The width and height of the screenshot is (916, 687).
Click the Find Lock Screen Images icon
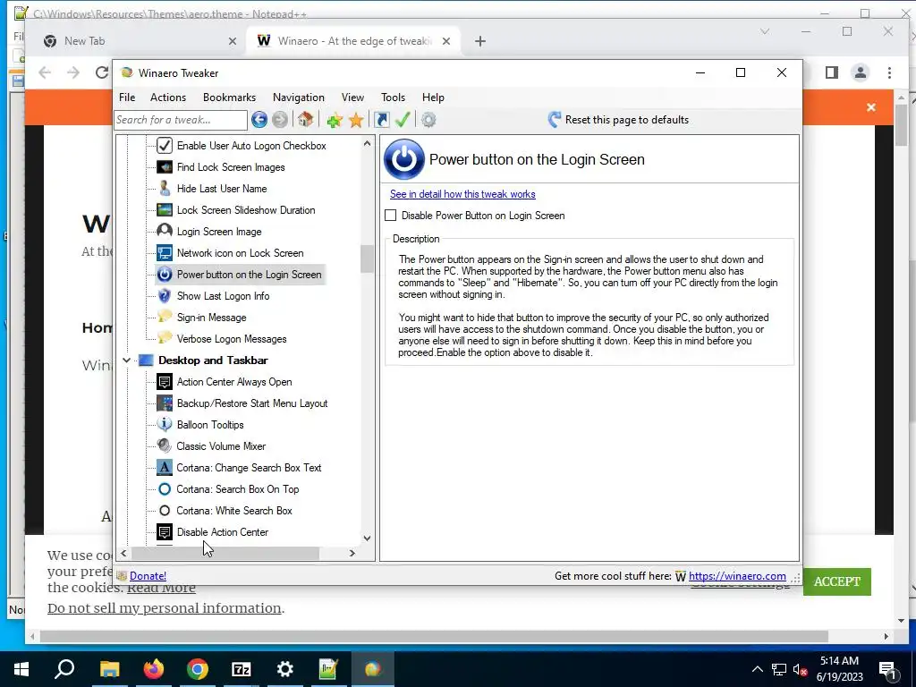(x=165, y=167)
